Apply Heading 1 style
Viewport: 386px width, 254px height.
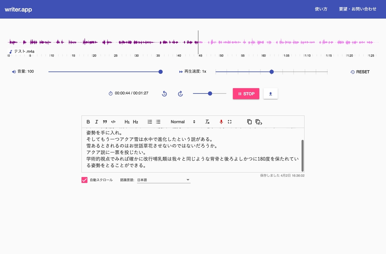127,122
